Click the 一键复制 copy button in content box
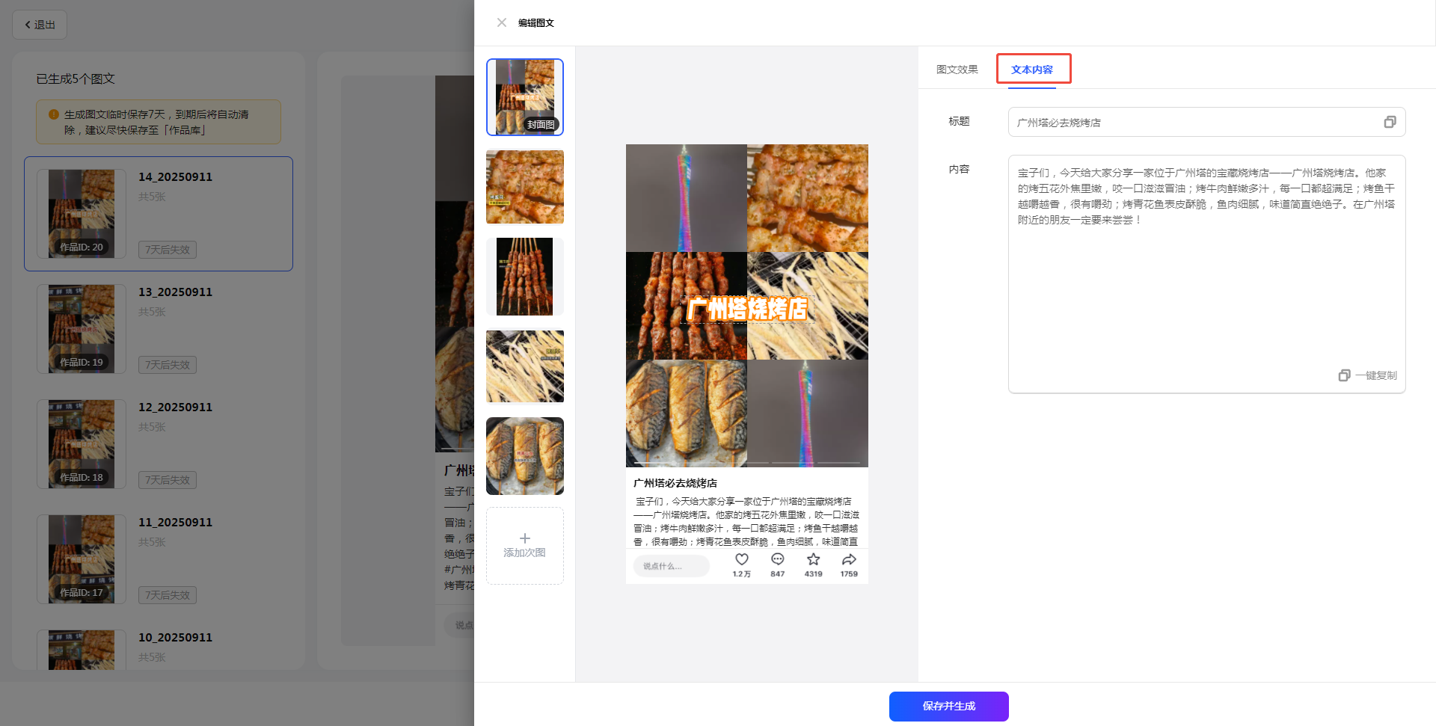Screen dimensions: 1436x726 (x=1368, y=375)
